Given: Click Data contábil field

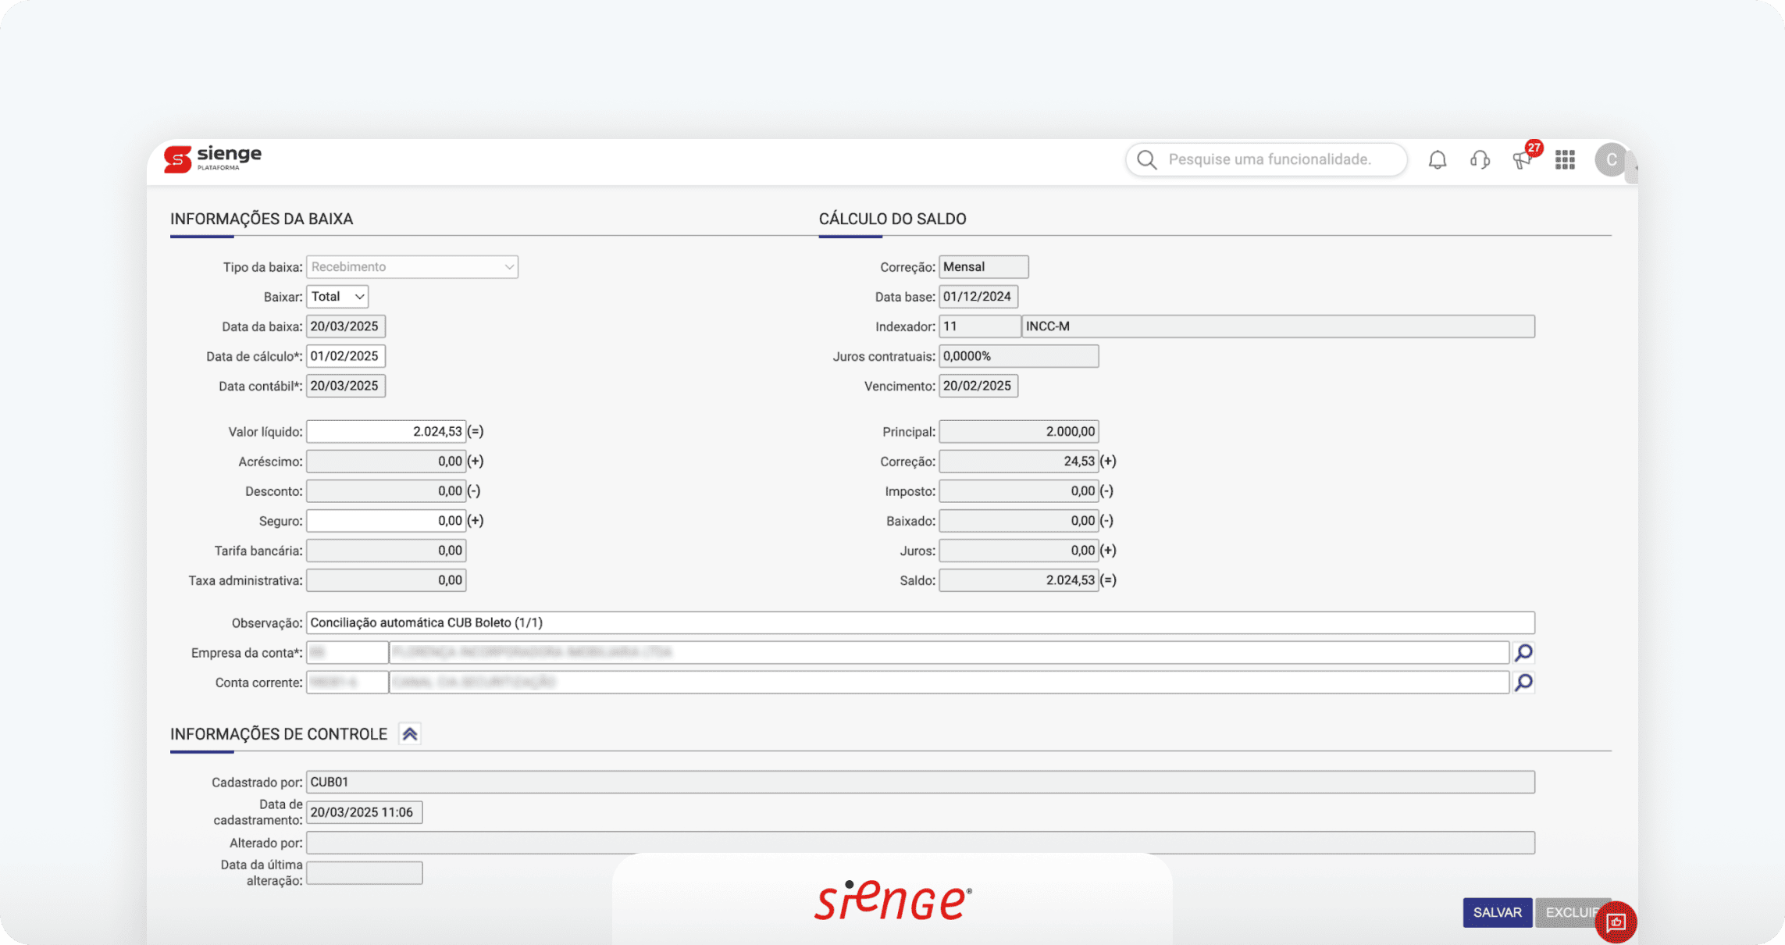Looking at the screenshot, I should pyautogui.click(x=346, y=386).
